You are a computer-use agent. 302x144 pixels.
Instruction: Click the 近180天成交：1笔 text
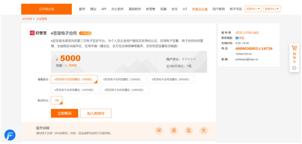tap(179, 66)
